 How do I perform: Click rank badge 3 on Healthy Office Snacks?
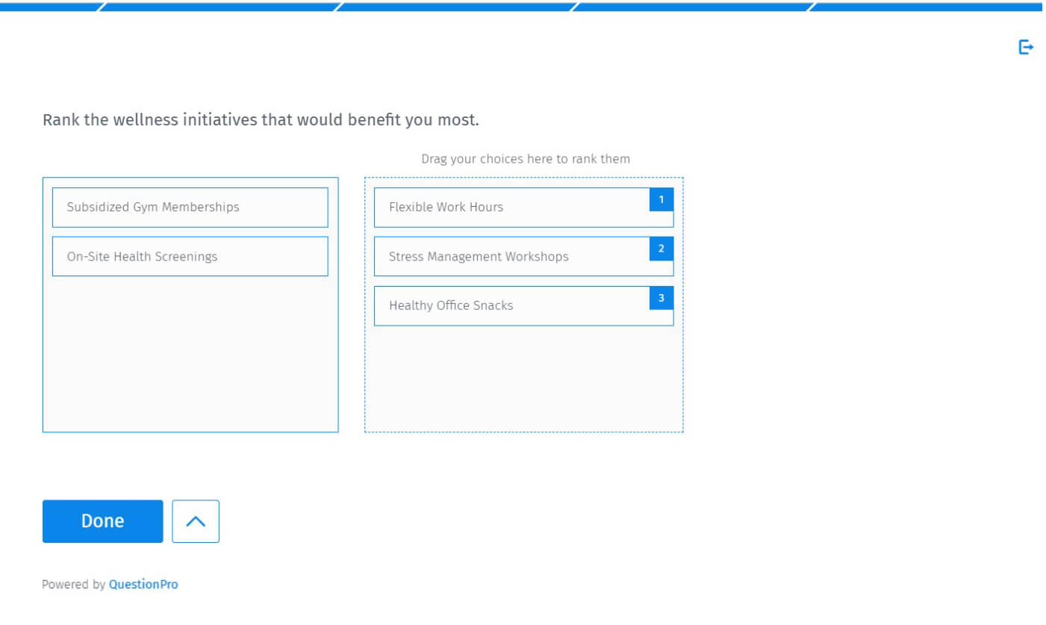[661, 298]
